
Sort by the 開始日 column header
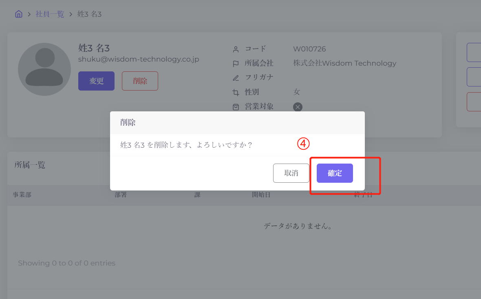[261, 195]
